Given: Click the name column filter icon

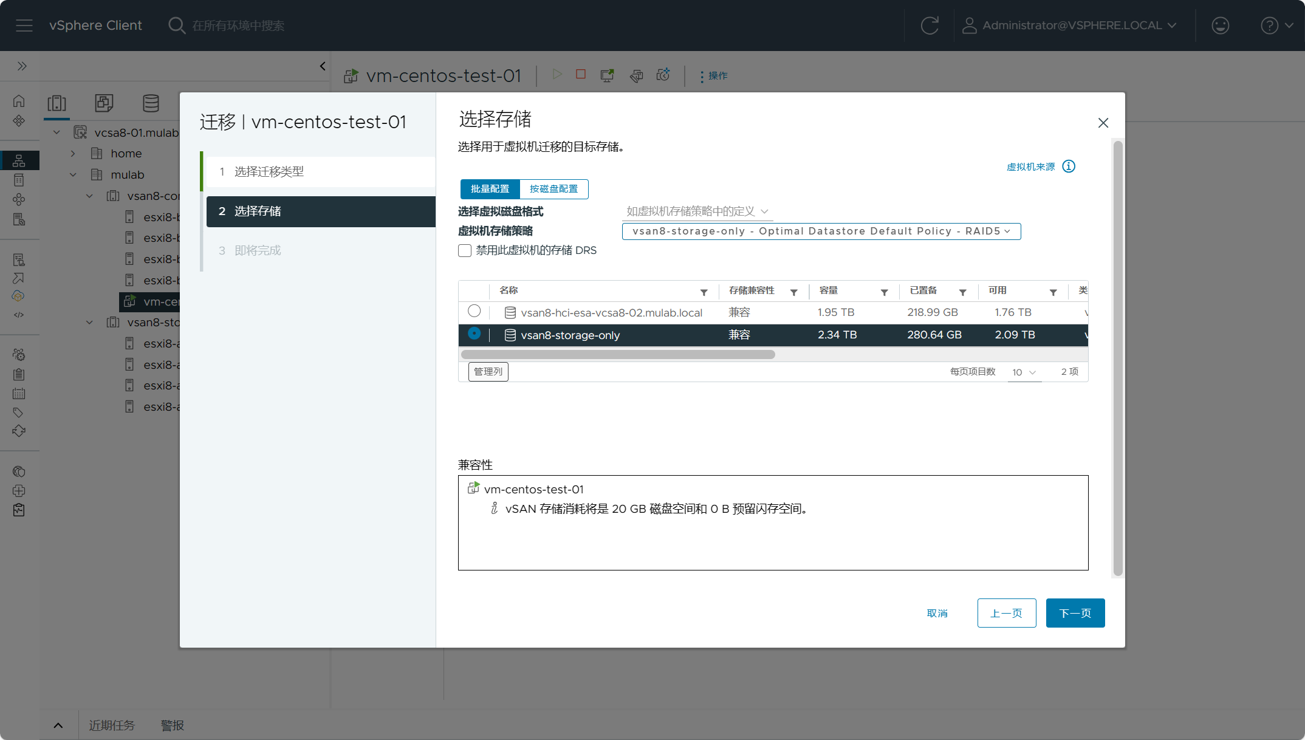Looking at the screenshot, I should click(x=704, y=293).
